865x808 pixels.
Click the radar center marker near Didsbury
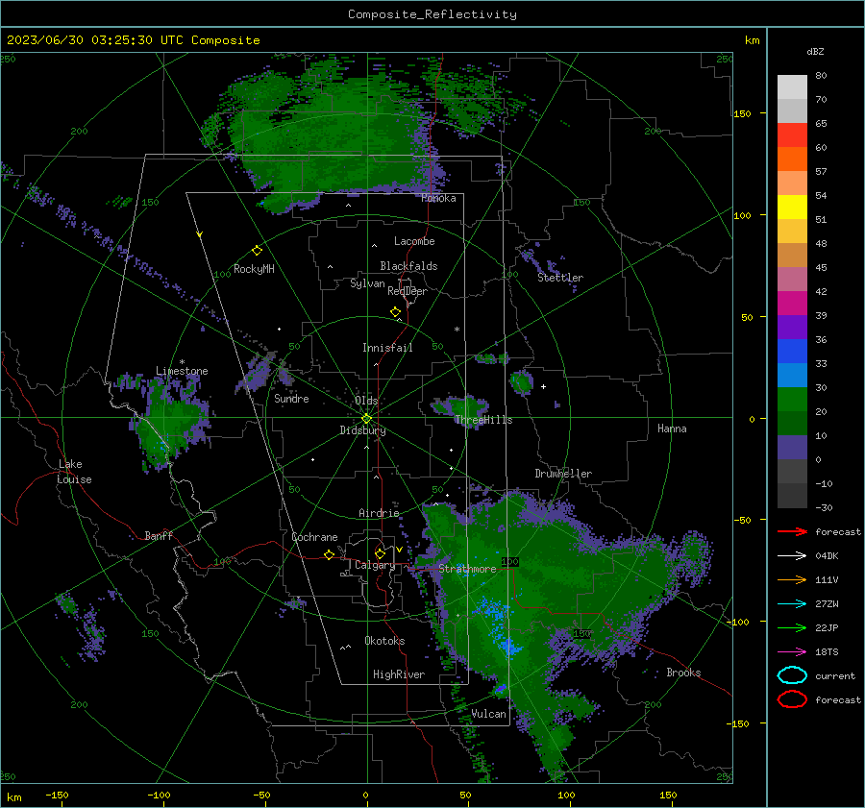pos(366,419)
